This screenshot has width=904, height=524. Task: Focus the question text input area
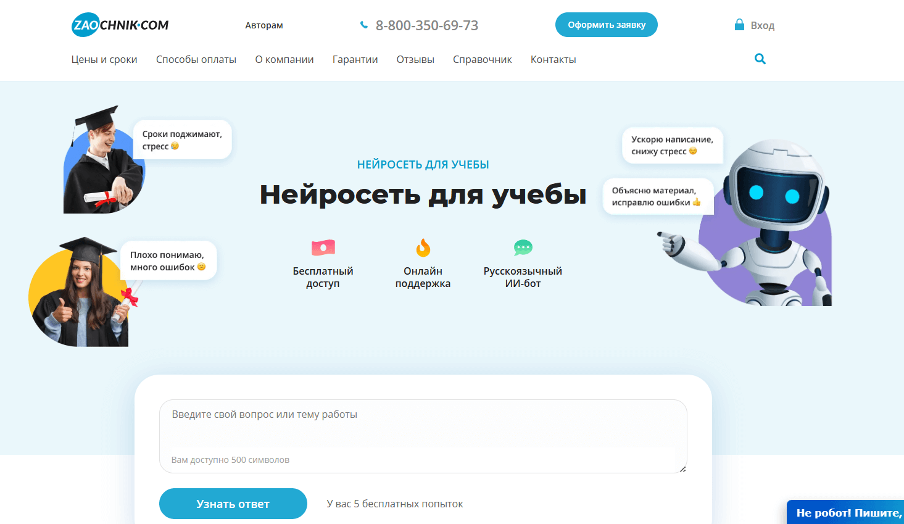click(x=423, y=436)
